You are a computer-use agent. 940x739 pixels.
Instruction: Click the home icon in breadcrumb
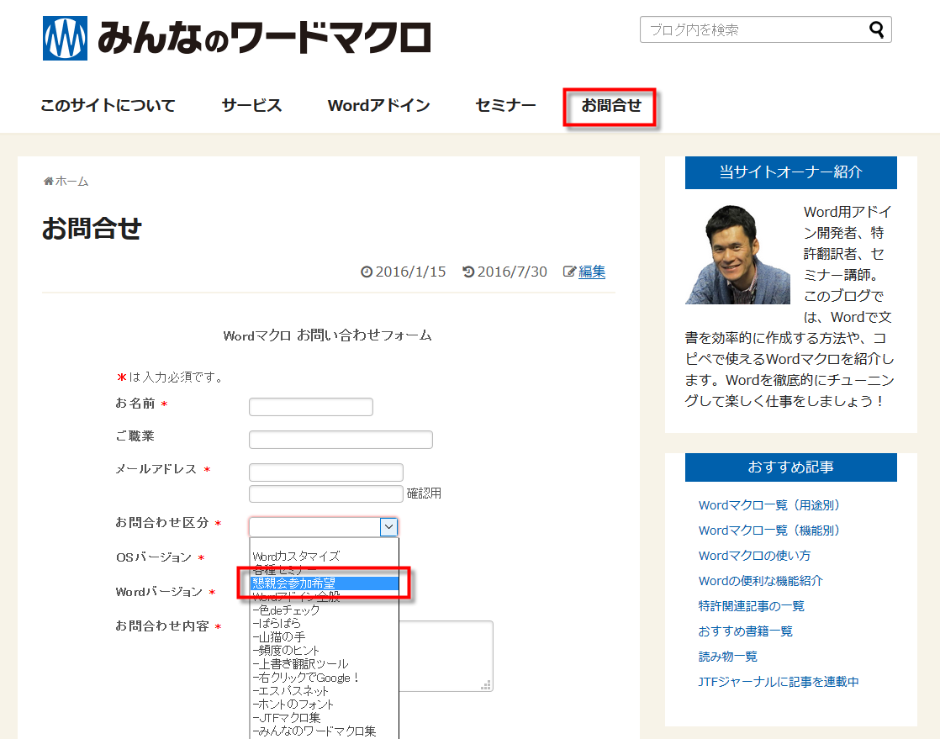coord(48,182)
